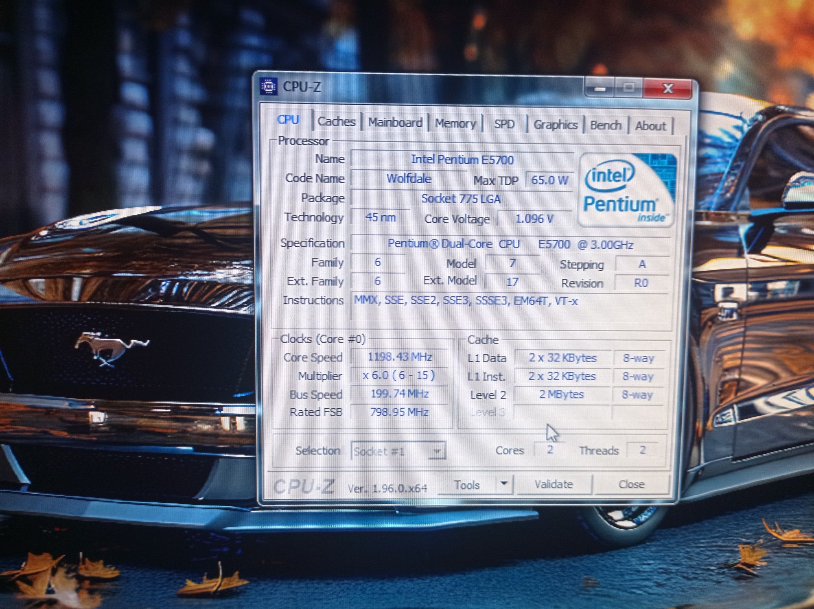The width and height of the screenshot is (814, 609).
Task: Go to the SPD tab
Action: 504,124
